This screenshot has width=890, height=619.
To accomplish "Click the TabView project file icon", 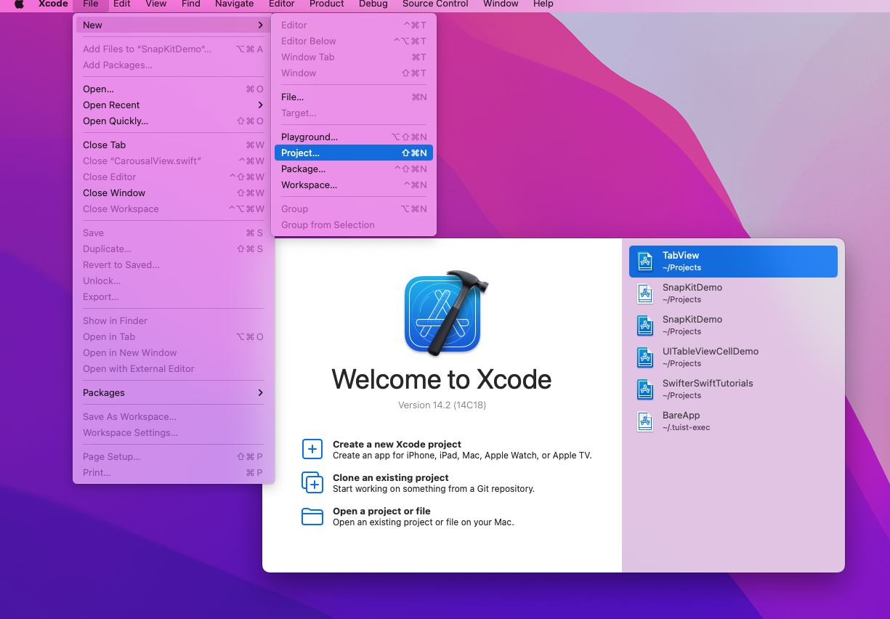I will [645, 261].
